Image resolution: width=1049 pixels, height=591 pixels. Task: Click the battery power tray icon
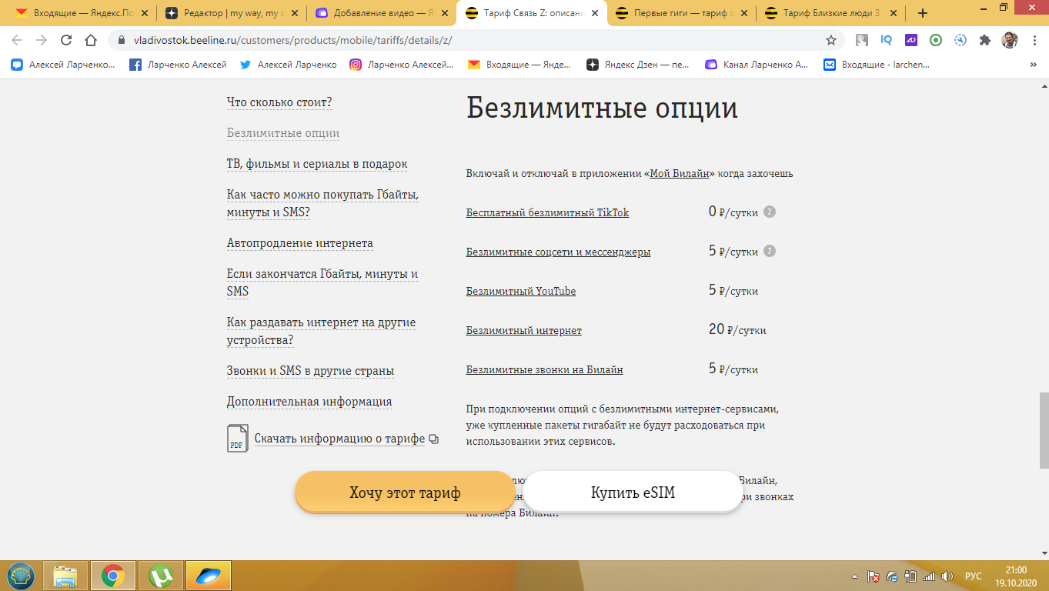tap(910, 576)
